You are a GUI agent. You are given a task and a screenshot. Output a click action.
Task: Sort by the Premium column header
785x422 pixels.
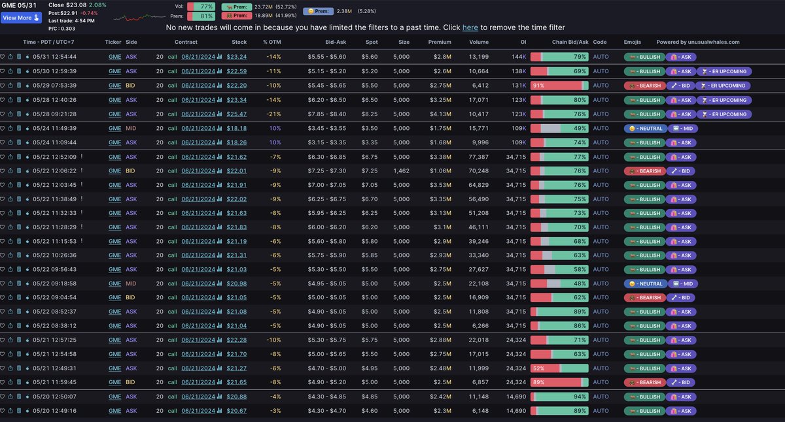(x=440, y=41)
